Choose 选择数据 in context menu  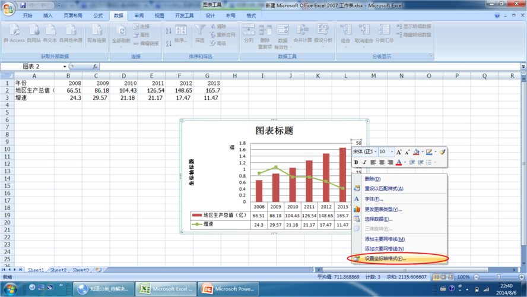pos(399,219)
